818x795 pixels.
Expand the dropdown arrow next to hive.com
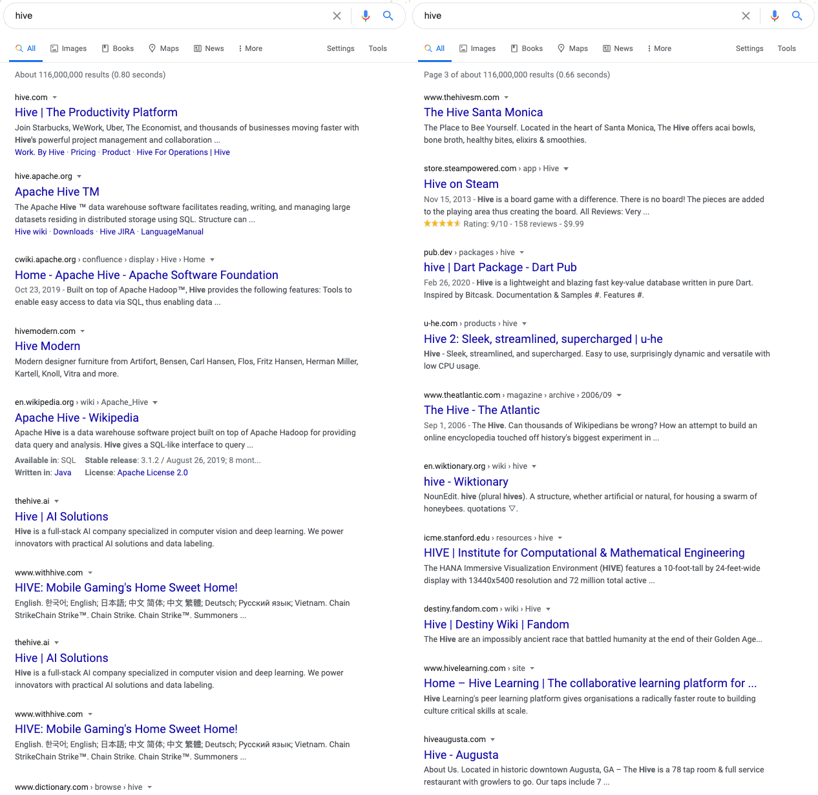tap(54, 98)
